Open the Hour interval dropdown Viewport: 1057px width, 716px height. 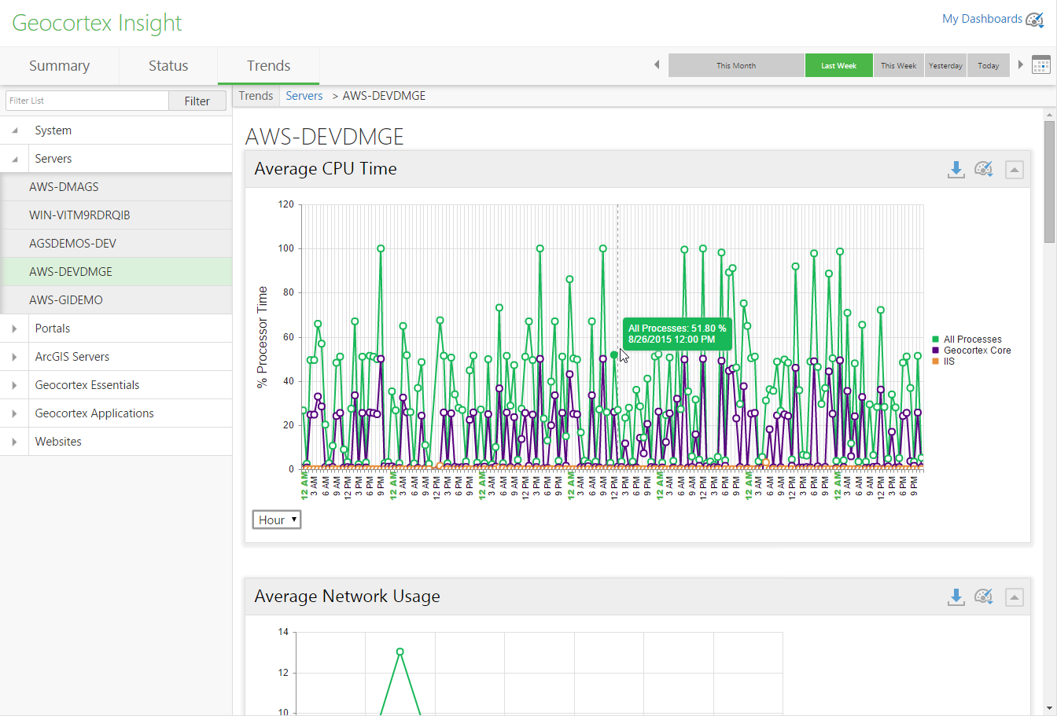click(277, 520)
